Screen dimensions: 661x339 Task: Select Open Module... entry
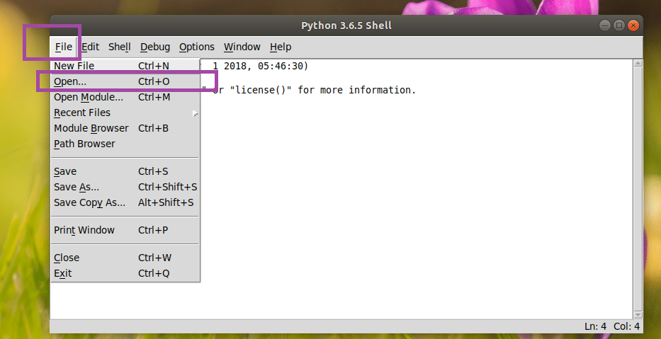point(125,97)
